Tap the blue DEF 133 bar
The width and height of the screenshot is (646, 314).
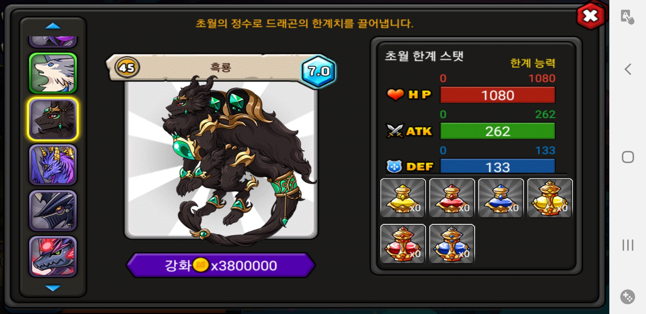click(x=498, y=166)
